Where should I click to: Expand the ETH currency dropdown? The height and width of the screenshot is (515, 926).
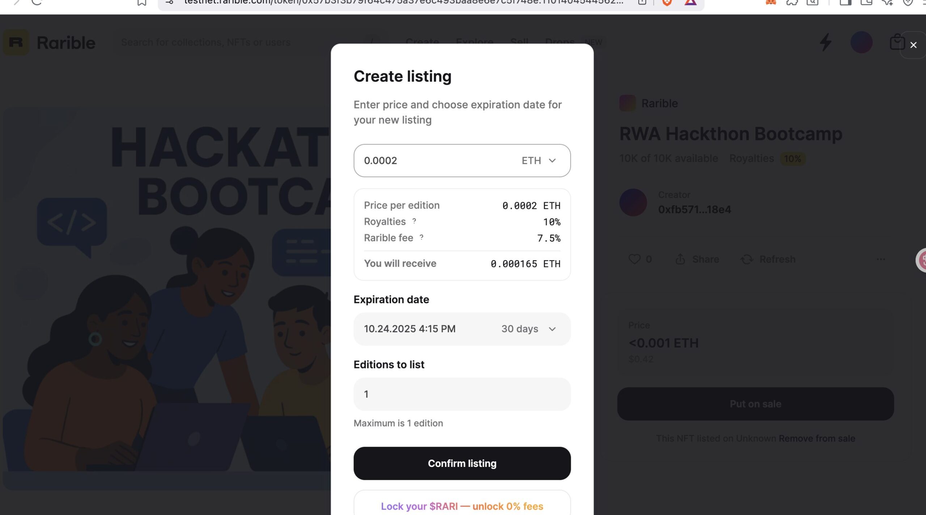click(539, 160)
